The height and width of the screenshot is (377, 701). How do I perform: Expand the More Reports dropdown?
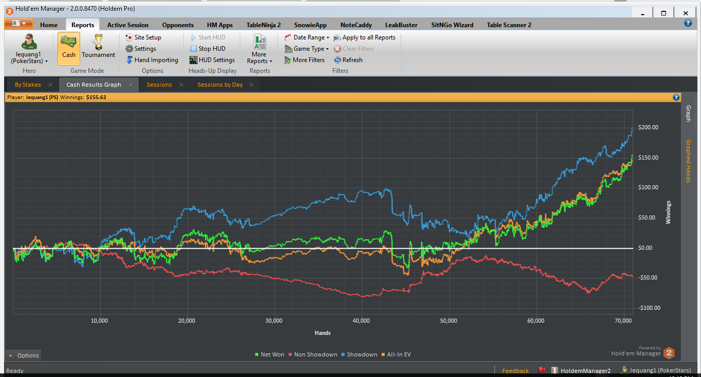pyautogui.click(x=259, y=49)
